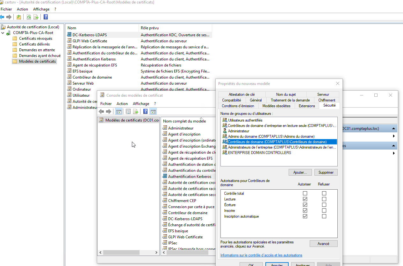Select EFS basique in the modèles console list
The width and height of the screenshot is (403, 266).
pyautogui.click(x=178, y=231)
